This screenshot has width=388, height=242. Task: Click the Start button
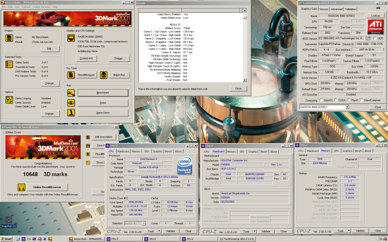tap(7, 239)
